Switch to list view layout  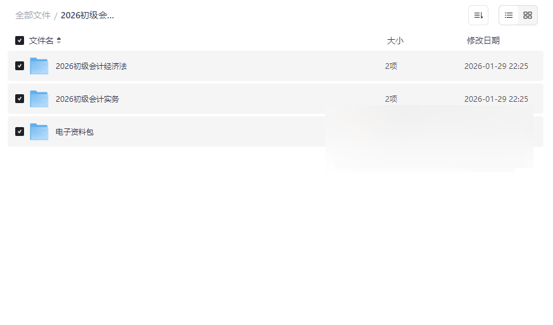click(x=509, y=15)
